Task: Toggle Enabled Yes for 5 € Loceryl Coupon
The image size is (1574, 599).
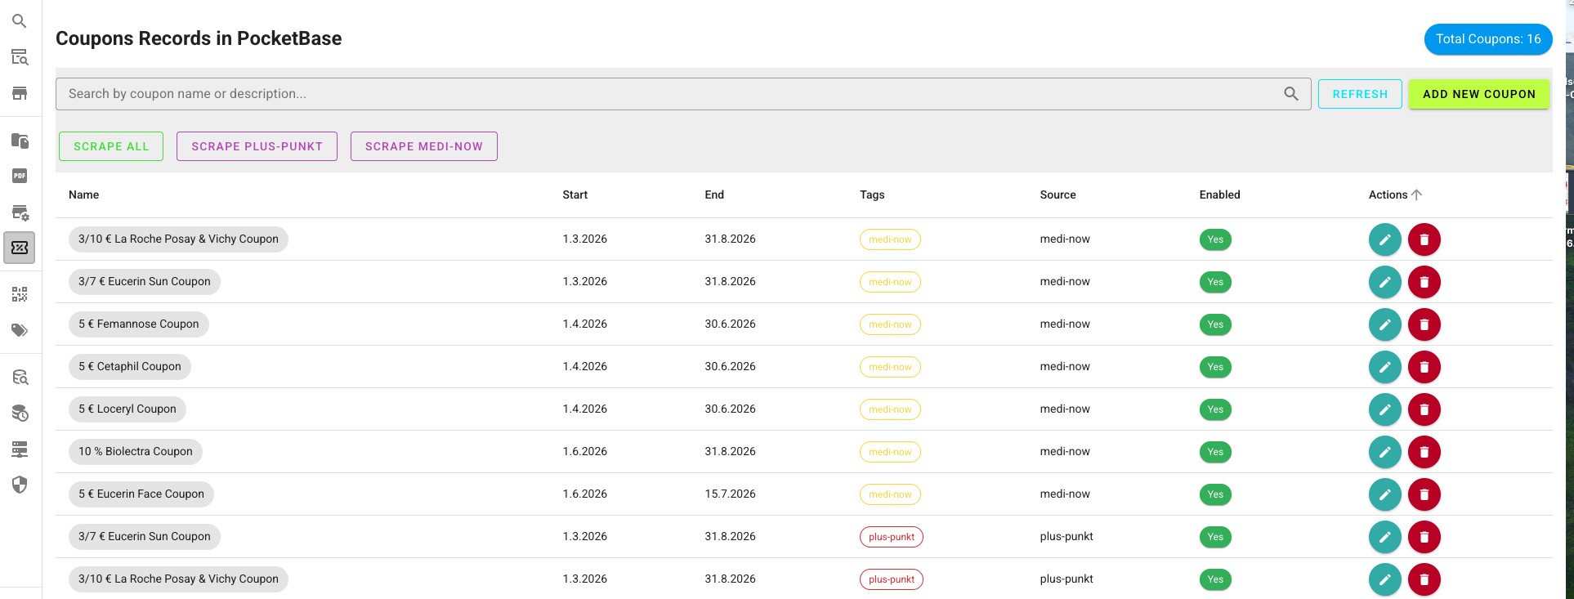Action: pyautogui.click(x=1215, y=409)
